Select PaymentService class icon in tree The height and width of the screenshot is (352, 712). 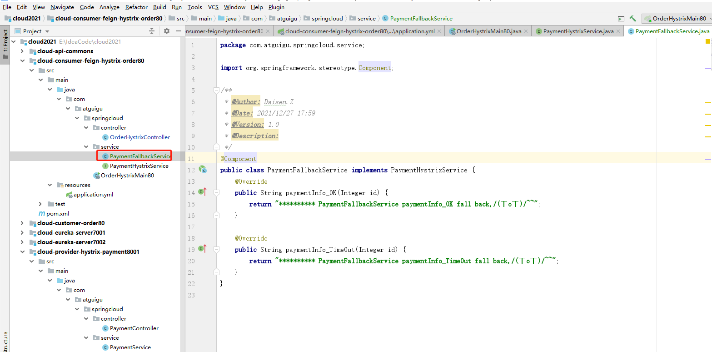[x=105, y=347]
